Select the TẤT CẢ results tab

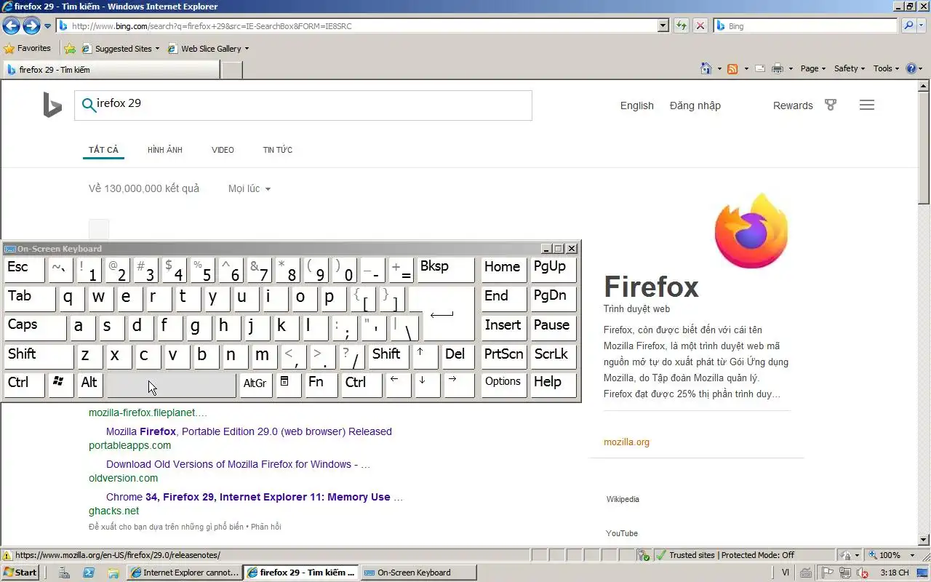pyautogui.click(x=103, y=150)
